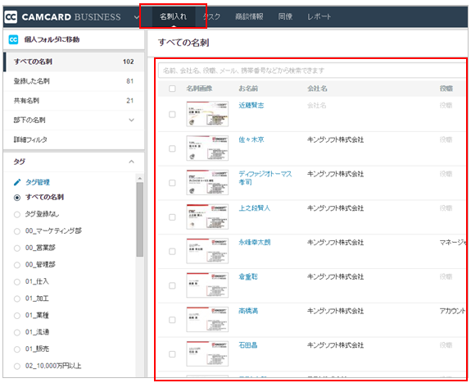Tick the select-all checkbox in the table header
This screenshot has width=471, height=383.
(x=172, y=89)
